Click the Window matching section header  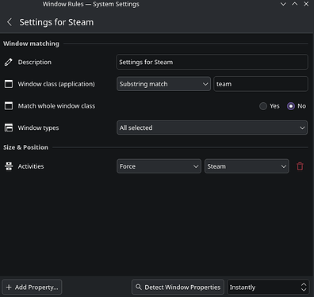pyautogui.click(x=31, y=44)
